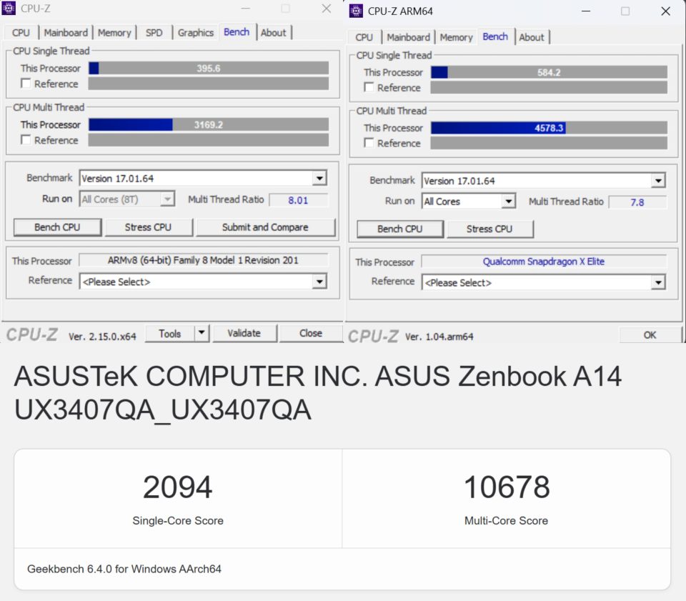Image resolution: width=686 pixels, height=601 pixels.
Task: Click single thread score bar showing 395.6
Action: point(208,68)
